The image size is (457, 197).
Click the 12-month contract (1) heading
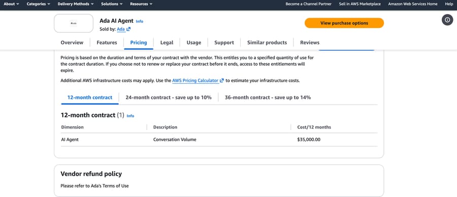pyautogui.click(x=92, y=115)
